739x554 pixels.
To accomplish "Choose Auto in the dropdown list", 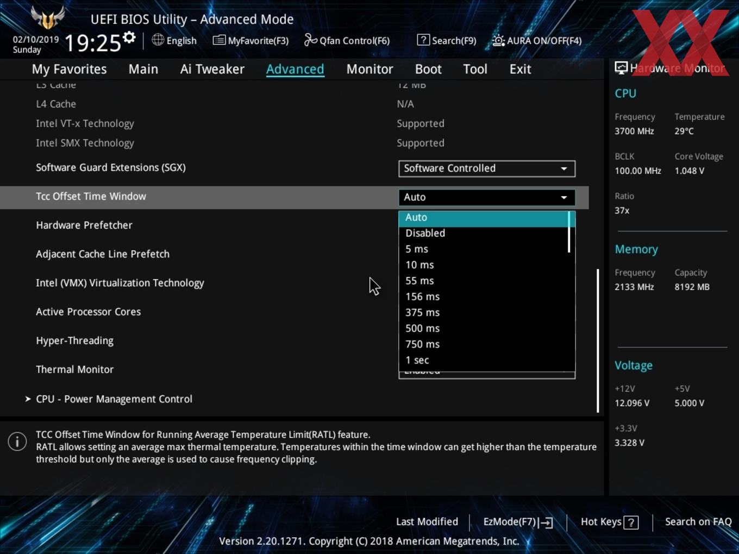I will coord(484,217).
